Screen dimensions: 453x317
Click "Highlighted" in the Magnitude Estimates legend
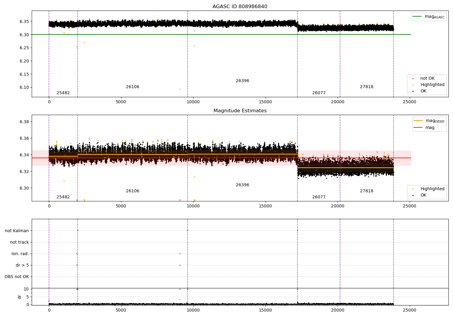click(x=432, y=189)
